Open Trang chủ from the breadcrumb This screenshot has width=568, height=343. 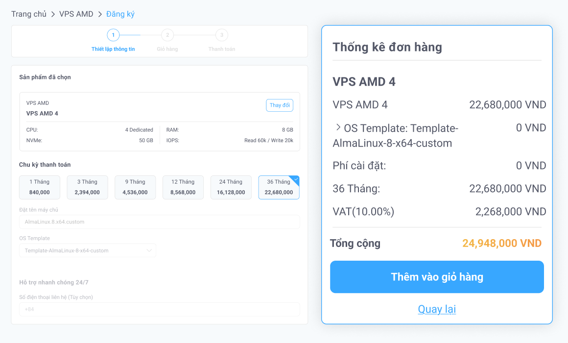coord(29,14)
